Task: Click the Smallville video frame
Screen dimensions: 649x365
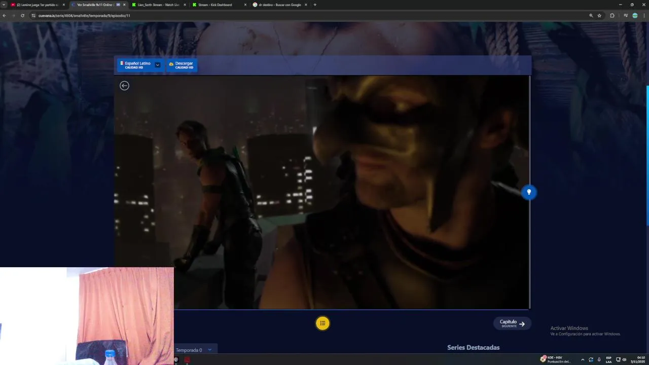Action: [x=321, y=192]
